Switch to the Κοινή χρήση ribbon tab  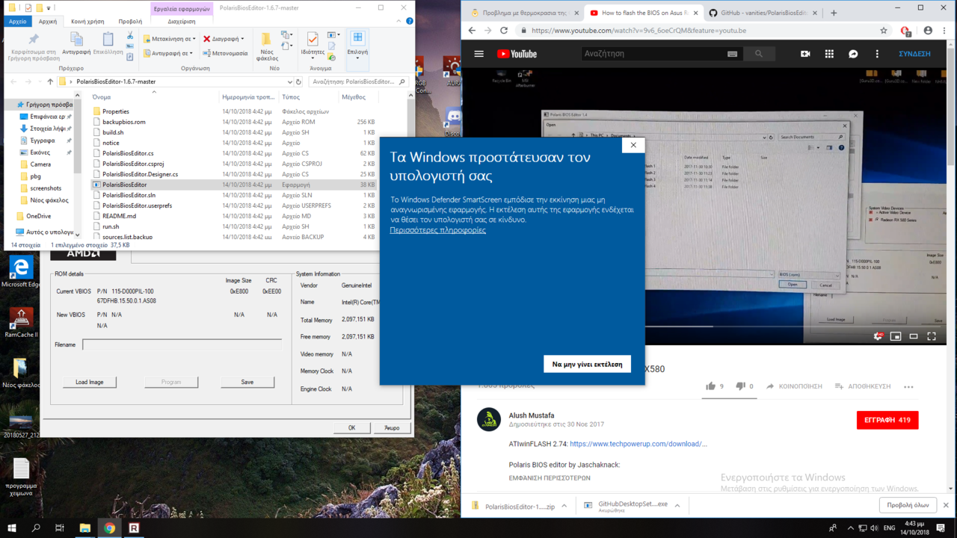point(87,22)
